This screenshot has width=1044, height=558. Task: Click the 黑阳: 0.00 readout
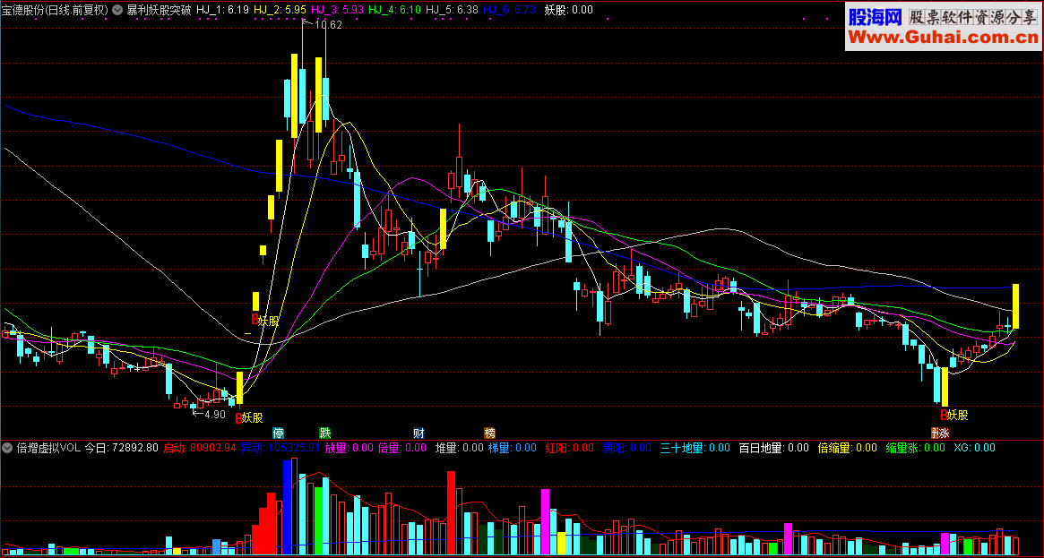[627, 448]
